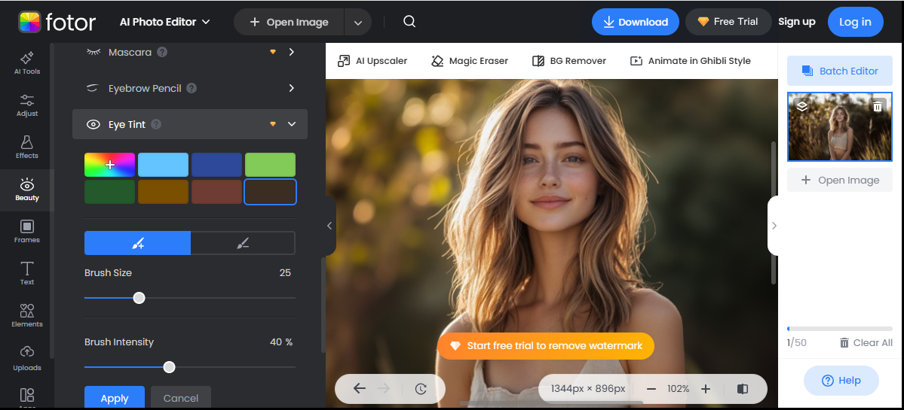This screenshot has height=410, width=904.
Task: Click the redo forward arrow
Action: [x=384, y=389]
